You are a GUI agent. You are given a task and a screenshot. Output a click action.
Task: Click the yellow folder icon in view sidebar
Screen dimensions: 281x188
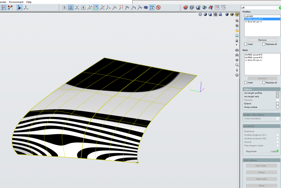point(237,30)
